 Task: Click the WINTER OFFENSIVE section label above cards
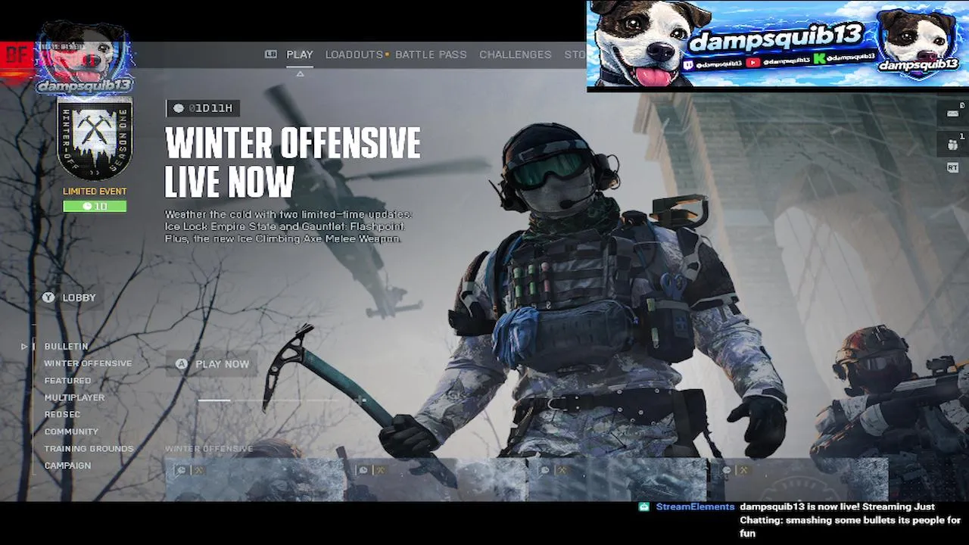pos(209,449)
